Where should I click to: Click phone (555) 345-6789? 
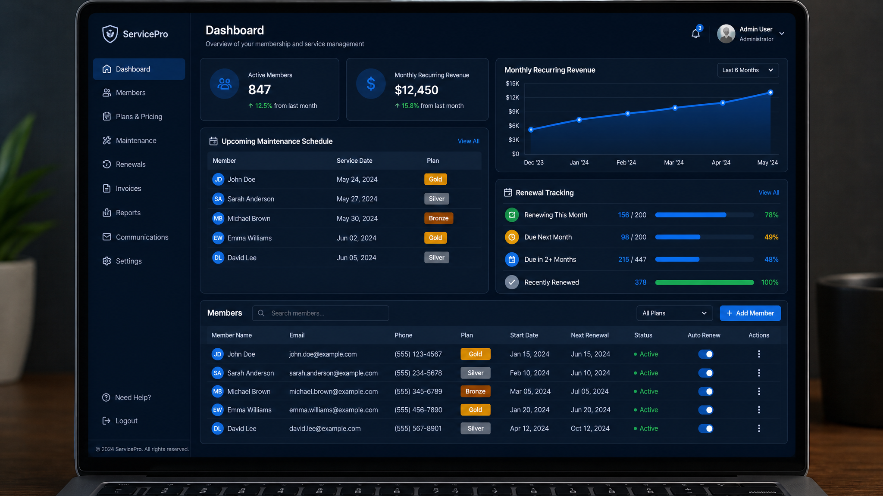pyautogui.click(x=418, y=391)
